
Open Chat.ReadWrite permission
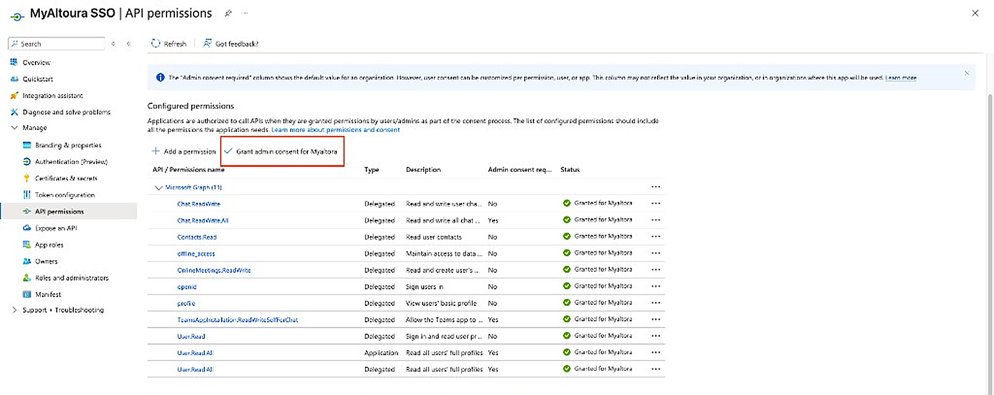(199, 204)
